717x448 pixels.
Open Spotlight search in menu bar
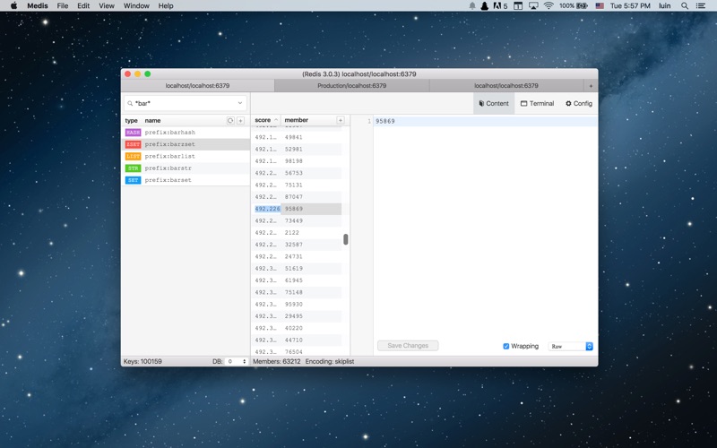(x=686, y=5)
